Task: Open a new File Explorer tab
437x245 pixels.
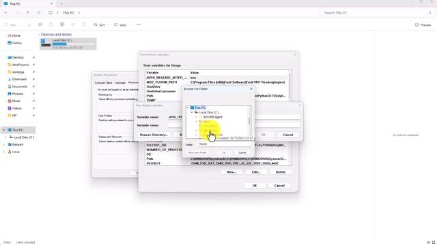Action: 61,4
